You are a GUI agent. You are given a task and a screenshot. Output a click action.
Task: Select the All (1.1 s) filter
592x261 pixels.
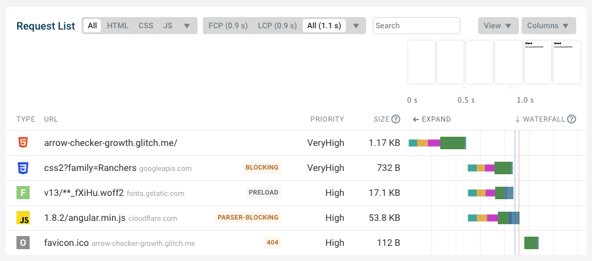pos(324,26)
